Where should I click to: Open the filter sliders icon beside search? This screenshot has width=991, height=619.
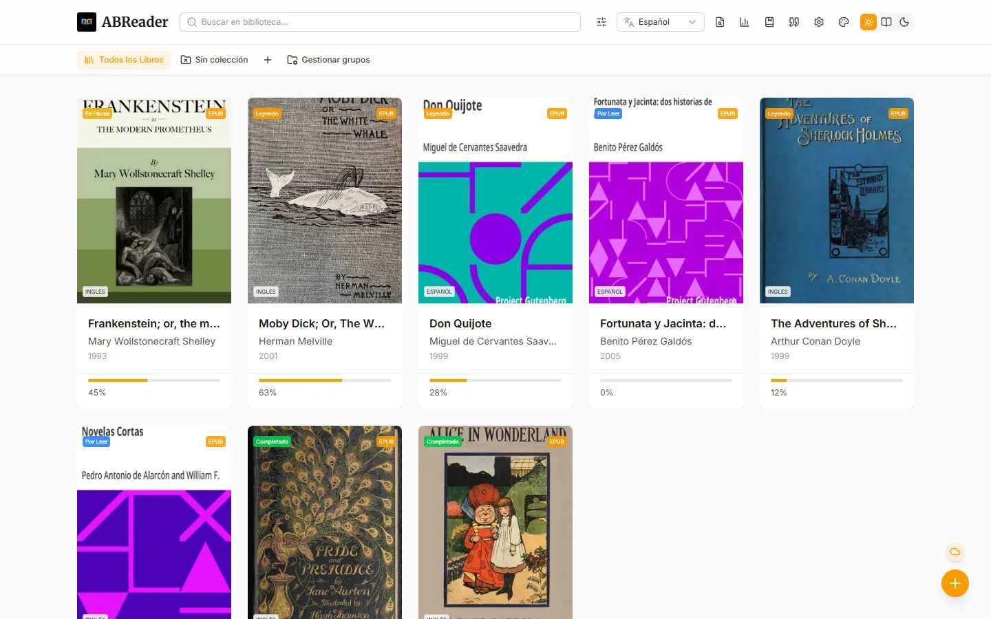(x=601, y=22)
